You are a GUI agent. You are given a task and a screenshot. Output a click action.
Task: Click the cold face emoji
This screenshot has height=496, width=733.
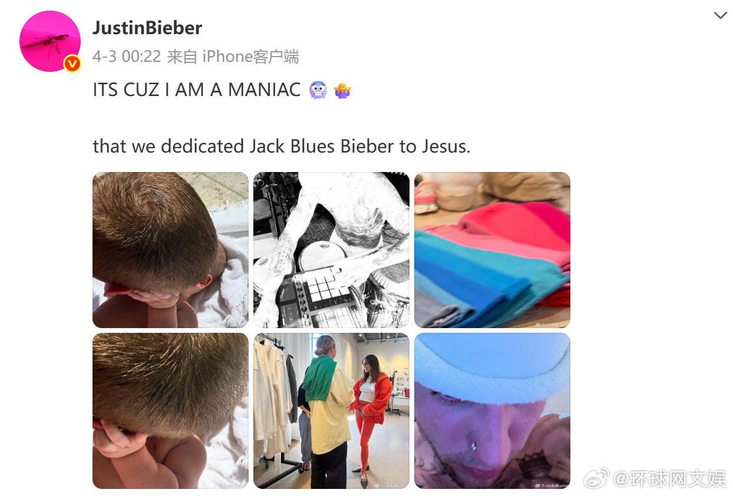pyautogui.click(x=318, y=90)
